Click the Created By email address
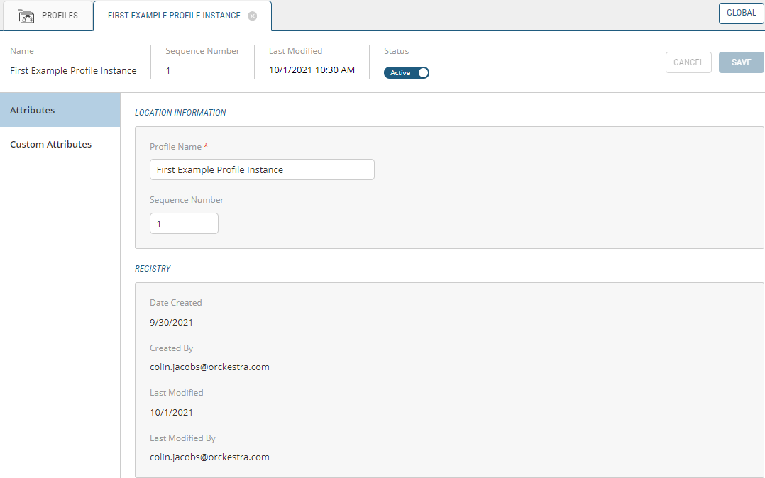The width and height of the screenshot is (765, 478). [x=209, y=367]
